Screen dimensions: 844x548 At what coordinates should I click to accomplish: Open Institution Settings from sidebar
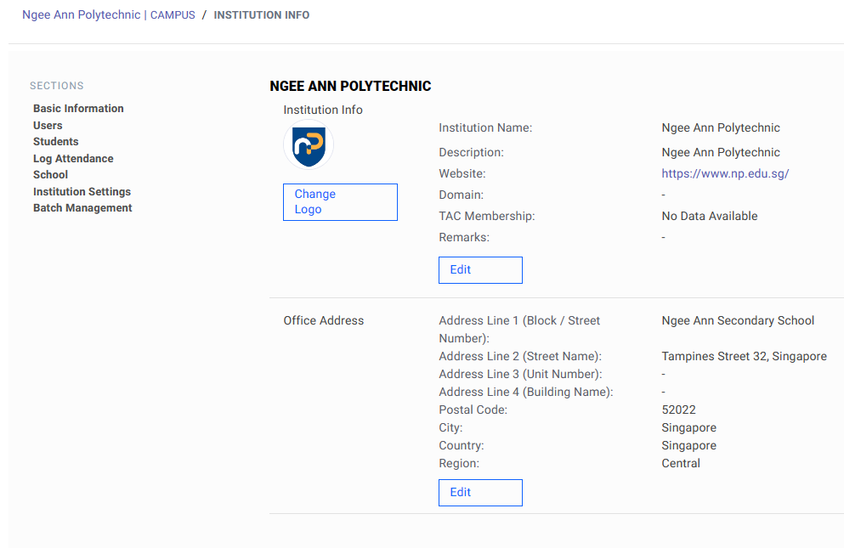point(82,192)
